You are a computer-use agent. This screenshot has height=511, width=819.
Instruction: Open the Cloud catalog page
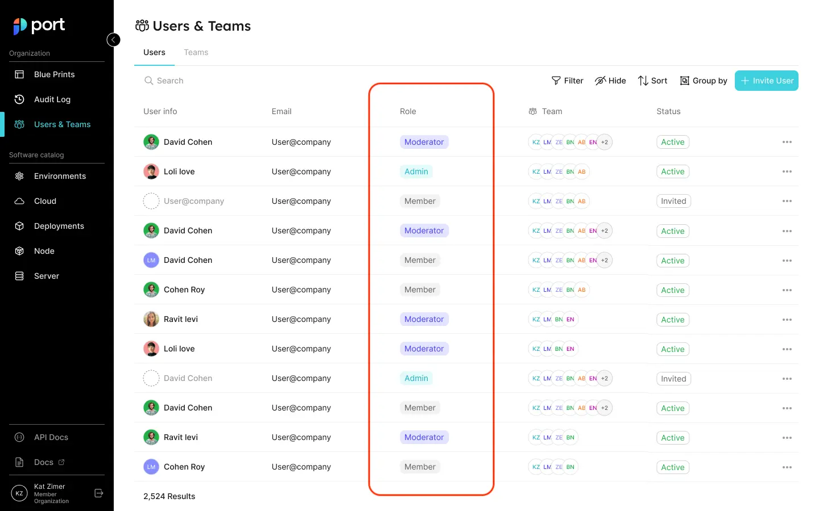(x=45, y=201)
